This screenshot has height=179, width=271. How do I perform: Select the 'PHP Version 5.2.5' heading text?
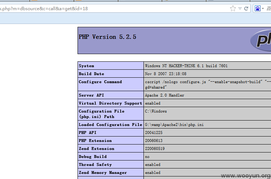pyautogui.click(x=107, y=37)
